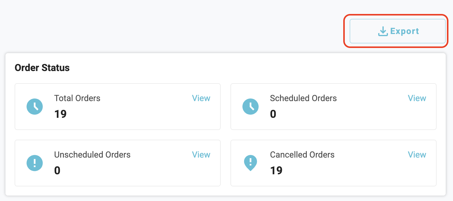Click the Scheduled Orders clock icon

coord(251,107)
